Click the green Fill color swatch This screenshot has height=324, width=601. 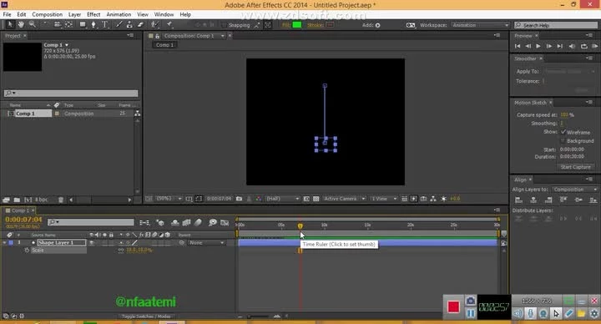(x=296, y=25)
